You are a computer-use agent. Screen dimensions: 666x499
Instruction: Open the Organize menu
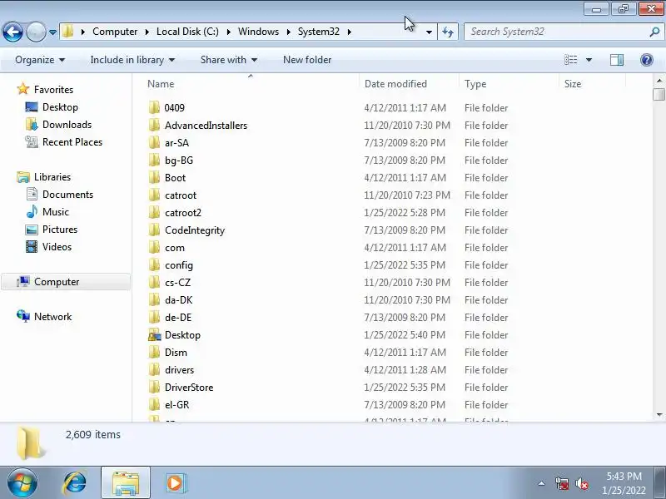(40, 60)
